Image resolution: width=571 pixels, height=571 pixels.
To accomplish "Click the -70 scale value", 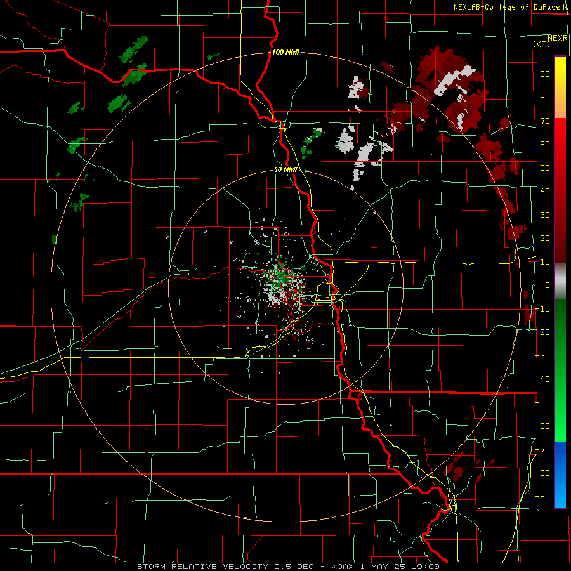I will (x=542, y=450).
